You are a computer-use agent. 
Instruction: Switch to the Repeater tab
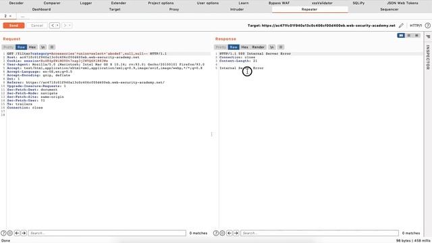309,9
